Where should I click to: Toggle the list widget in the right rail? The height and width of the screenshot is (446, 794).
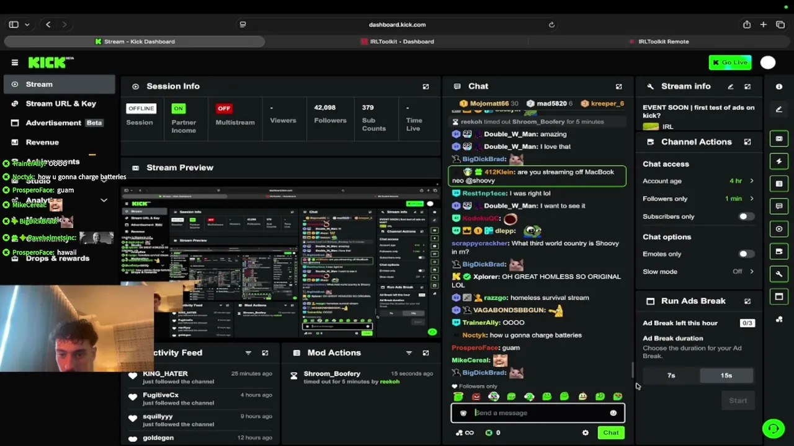tap(779, 184)
